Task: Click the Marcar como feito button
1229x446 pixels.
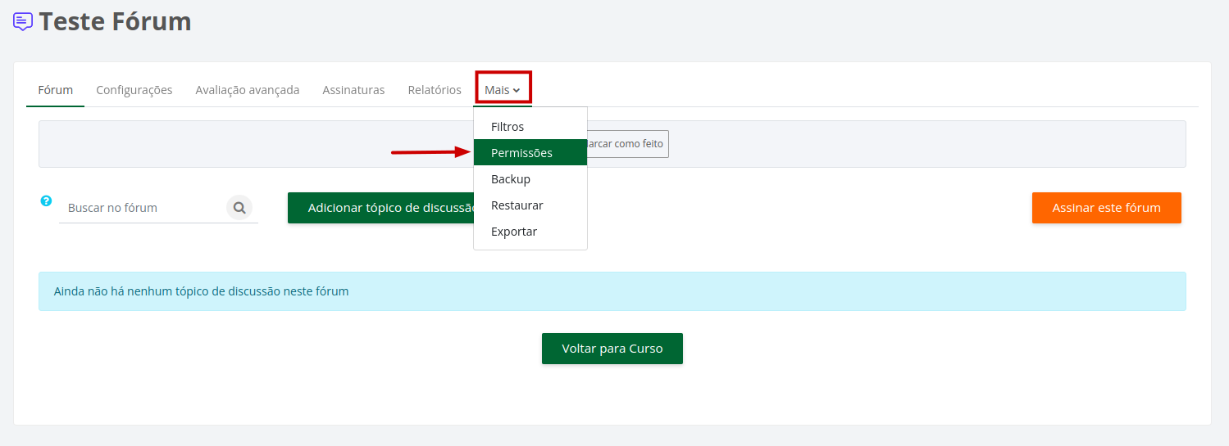Action: [628, 144]
